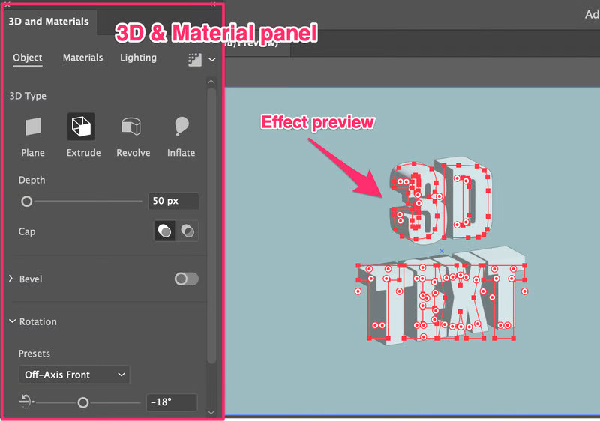600x421 pixels.
Task: Click the -18° rotation angle field
Action: 172,402
